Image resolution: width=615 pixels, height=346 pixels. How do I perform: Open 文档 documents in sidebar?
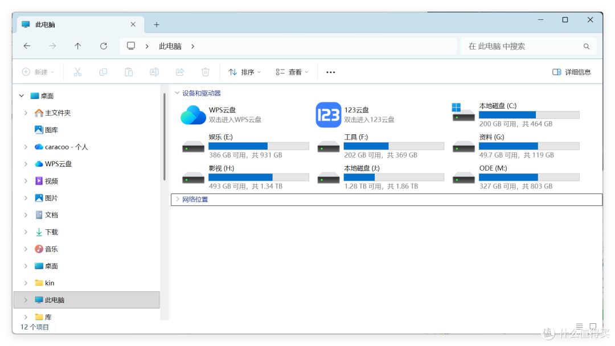[x=46, y=215]
